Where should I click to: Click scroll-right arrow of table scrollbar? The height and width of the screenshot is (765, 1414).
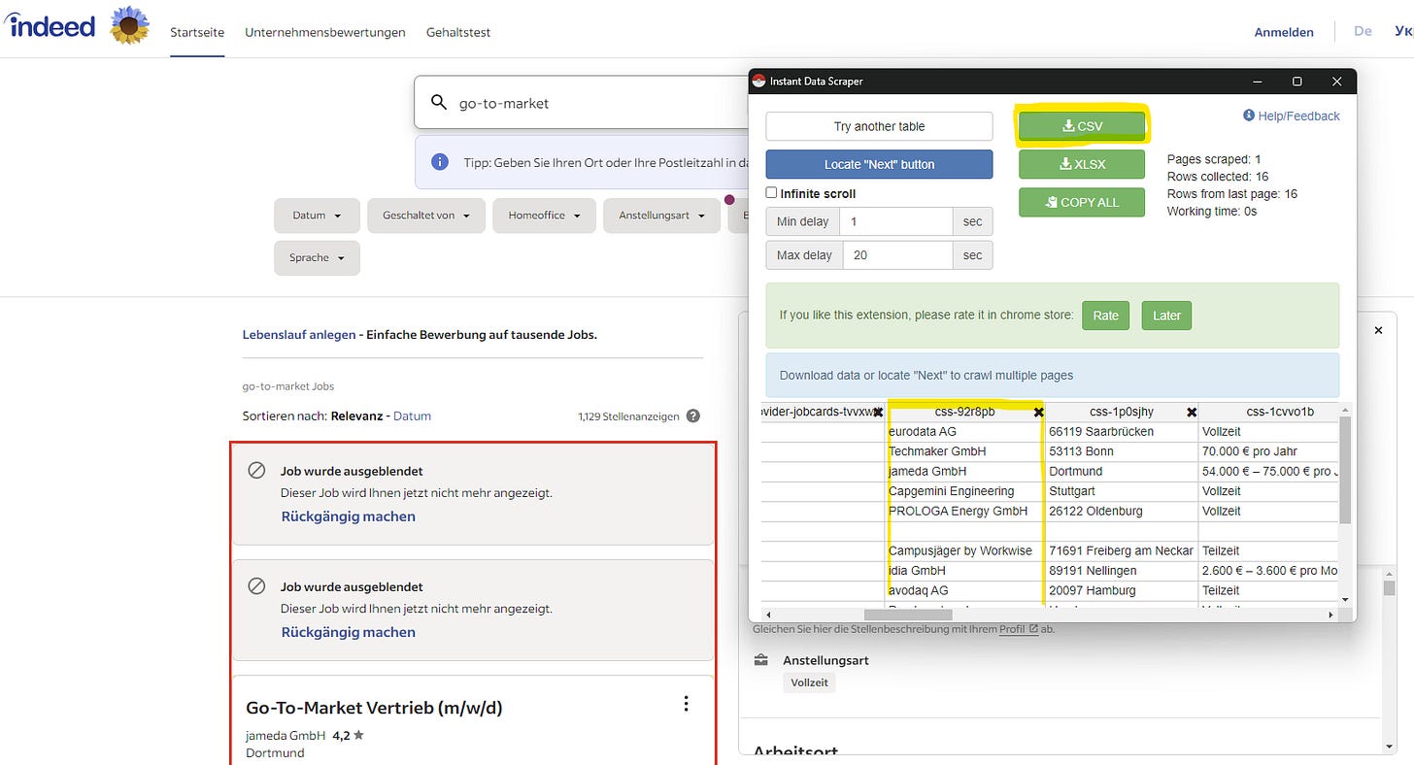(1331, 615)
